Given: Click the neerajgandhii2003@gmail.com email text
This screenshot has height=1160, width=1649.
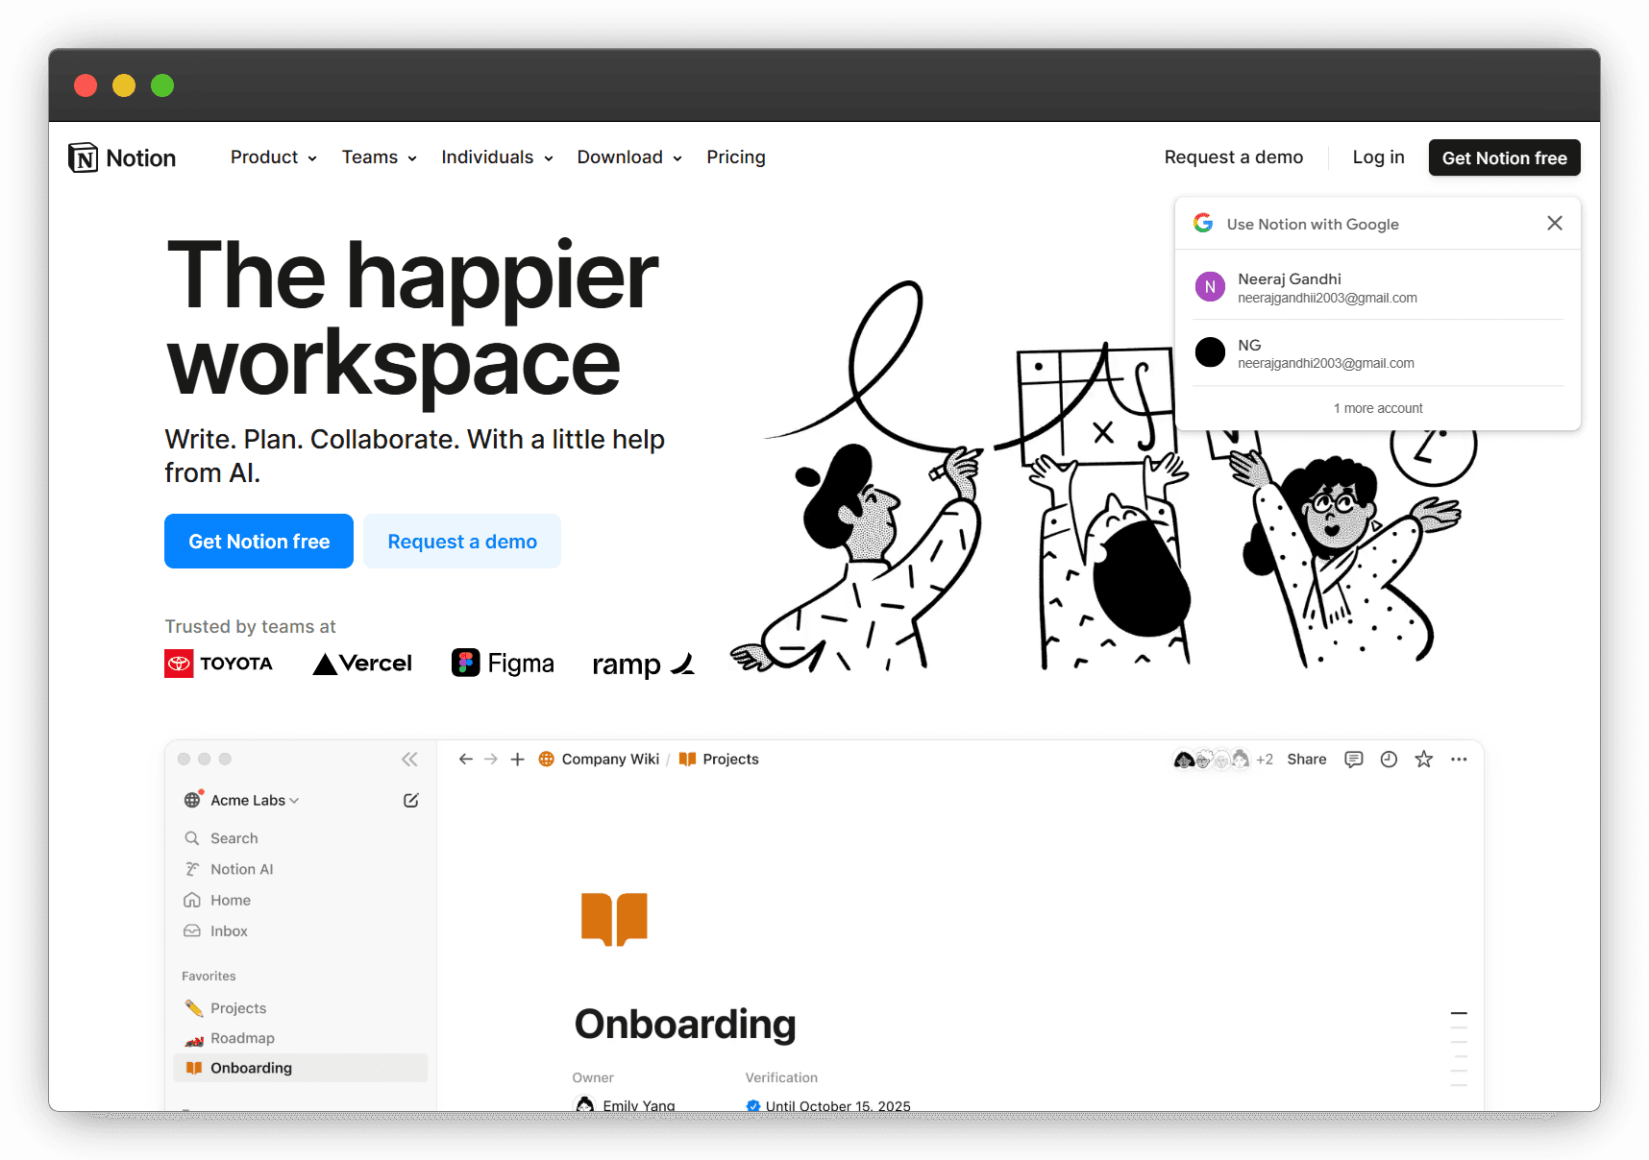Looking at the screenshot, I should (1327, 298).
